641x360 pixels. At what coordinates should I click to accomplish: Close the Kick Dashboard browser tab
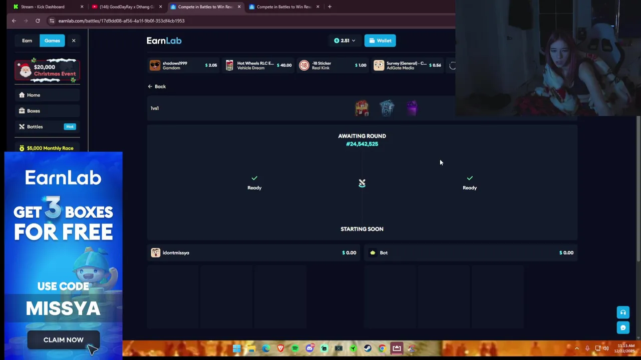(x=82, y=6)
